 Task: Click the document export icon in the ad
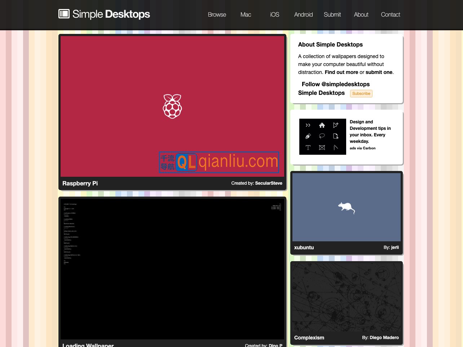pyautogui.click(x=335, y=136)
